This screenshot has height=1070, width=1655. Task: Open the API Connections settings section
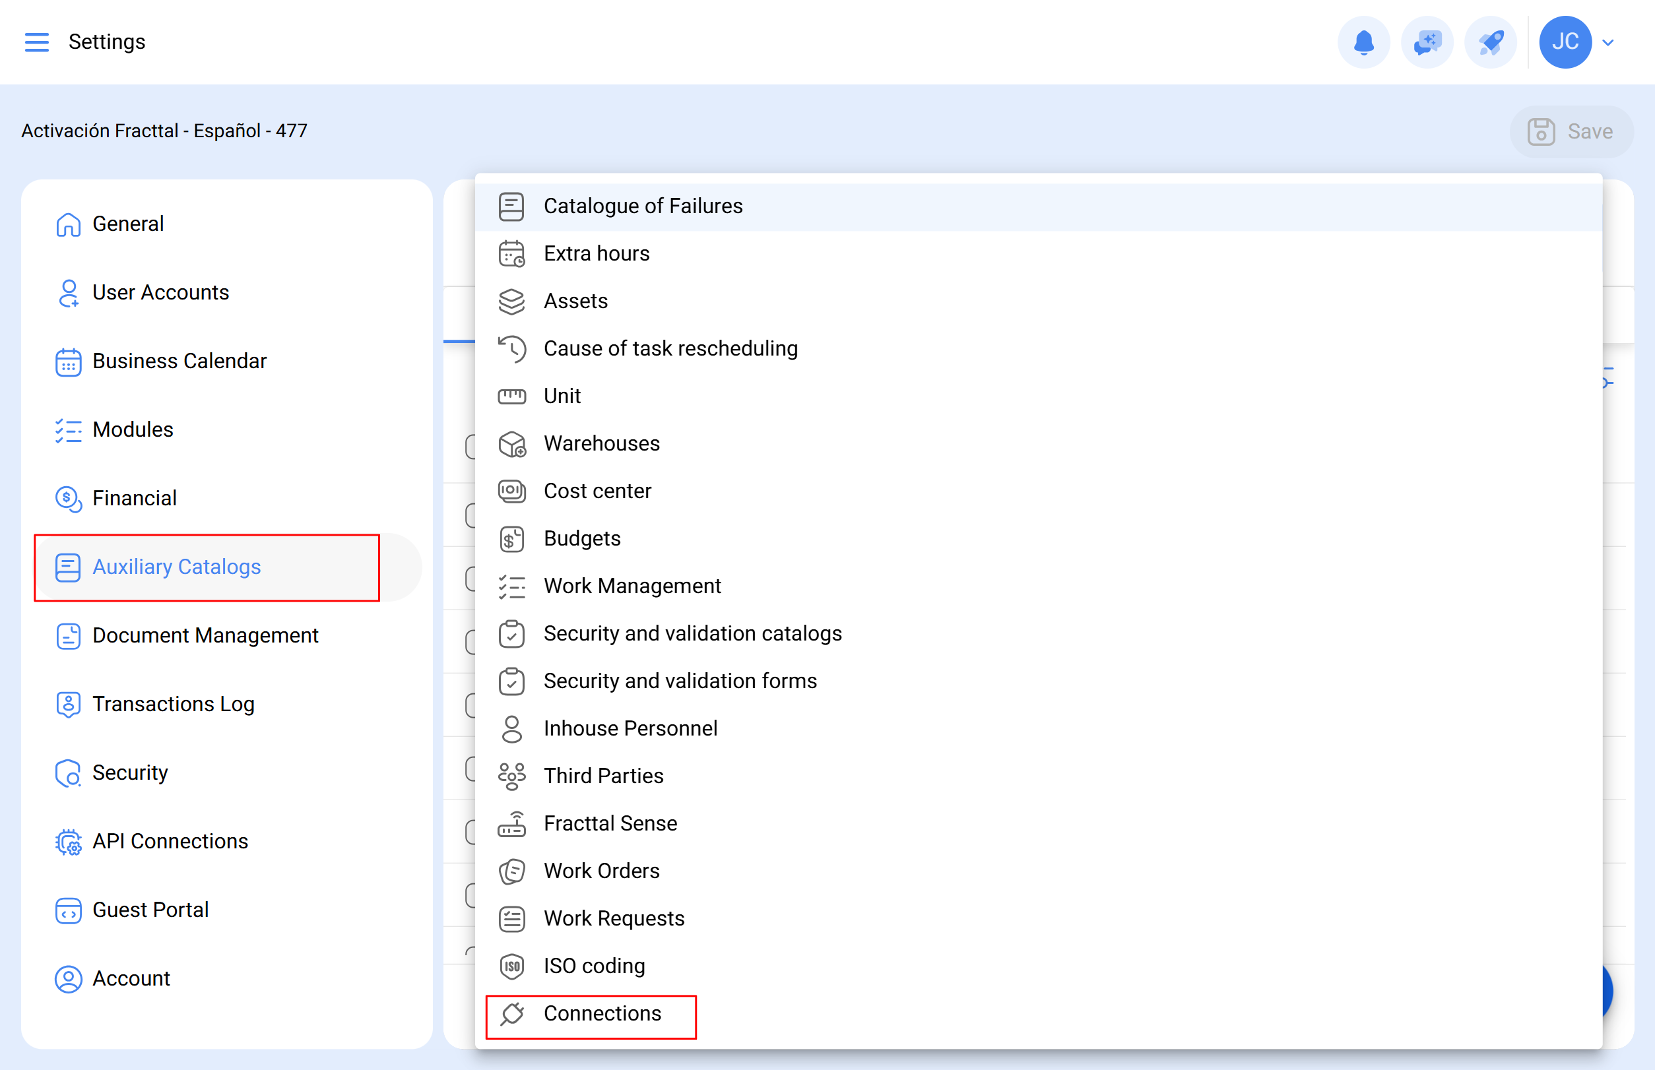coord(170,841)
